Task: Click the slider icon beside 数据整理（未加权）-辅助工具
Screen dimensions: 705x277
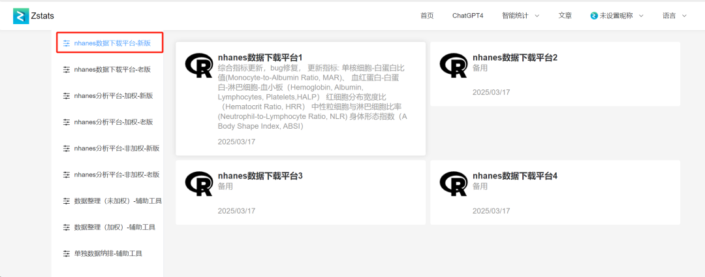Action: coord(67,201)
